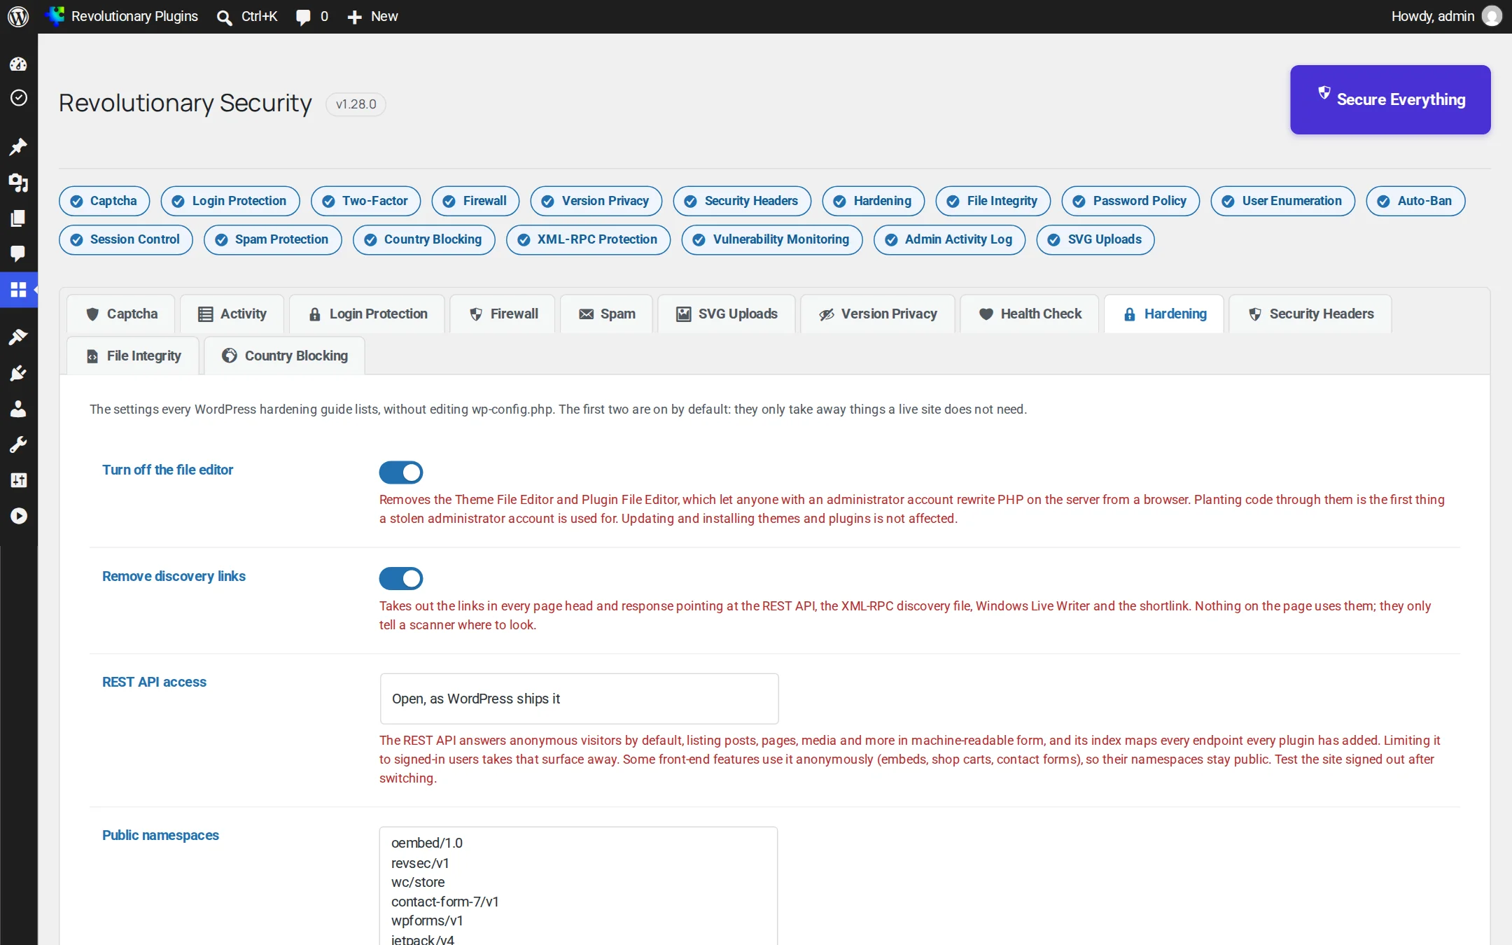Toggle the Auto-Ban feature pill
The height and width of the screenshot is (945, 1512).
[x=1415, y=201]
